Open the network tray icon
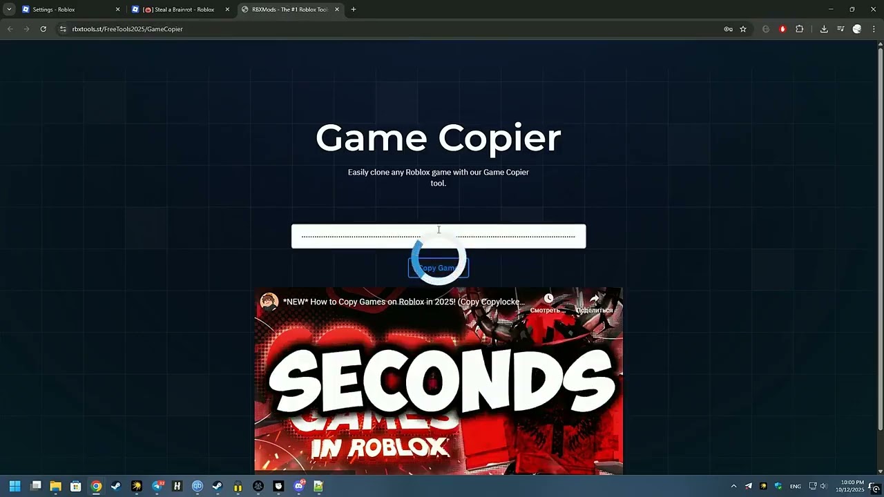The width and height of the screenshot is (884, 497). click(813, 486)
